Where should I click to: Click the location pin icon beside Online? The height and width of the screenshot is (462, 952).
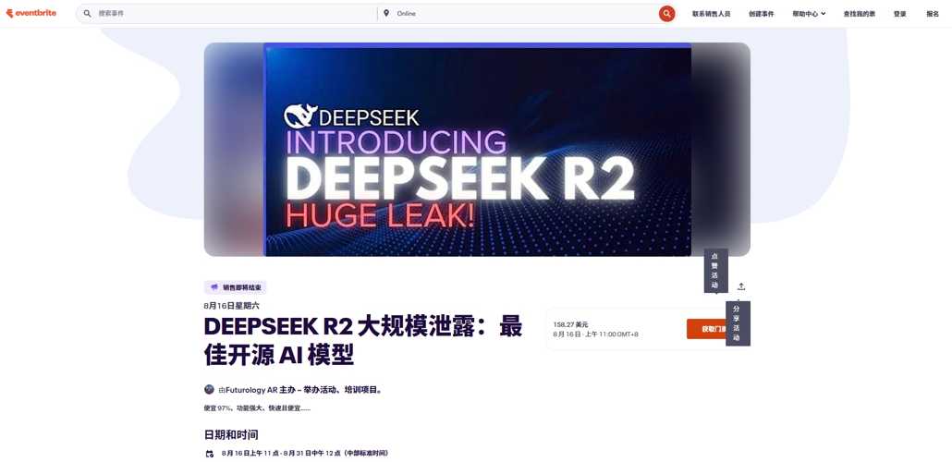(386, 13)
